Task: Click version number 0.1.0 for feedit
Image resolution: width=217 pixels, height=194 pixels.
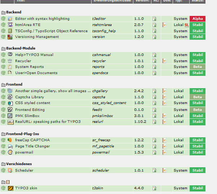Action: click(x=139, y=110)
